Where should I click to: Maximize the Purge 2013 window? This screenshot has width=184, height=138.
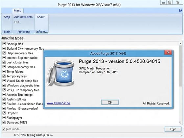pyautogui.click(x=170, y=3)
